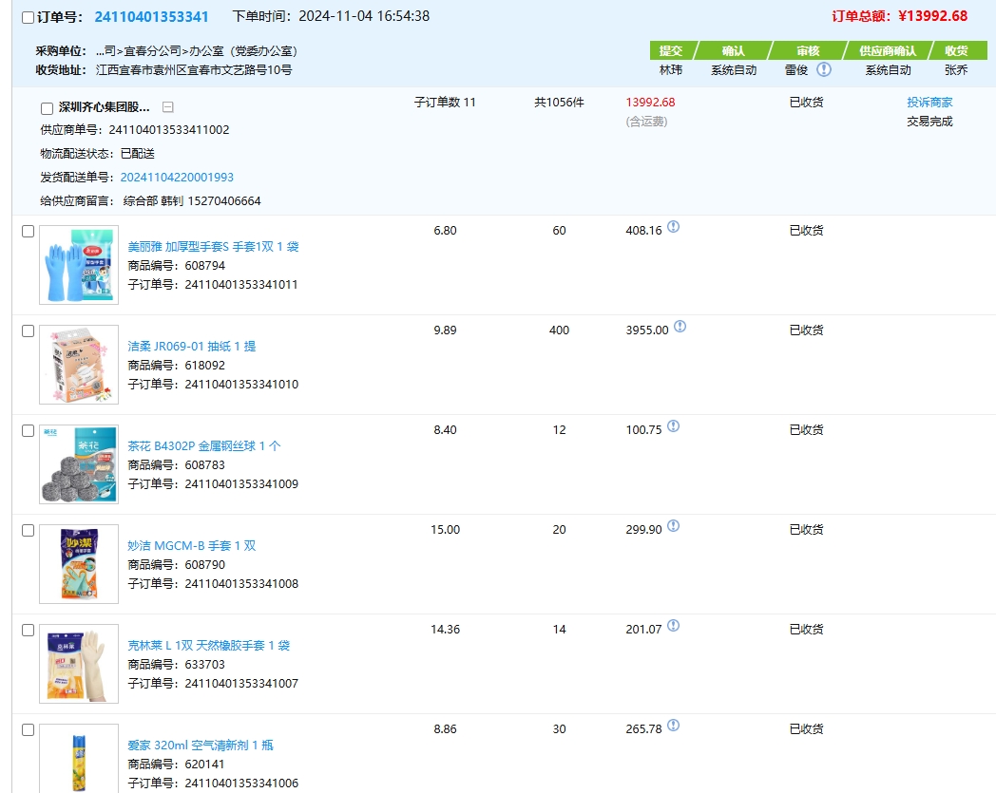Image resolution: width=996 pixels, height=793 pixels.
Task: Click the 洁柔 tissue pack thumbnail
Action: click(79, 365)
